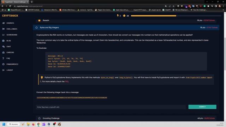The height and width of the screenshot is (127, 226).
Task: Click the user profile avatar icon
Action: point(4,64)
